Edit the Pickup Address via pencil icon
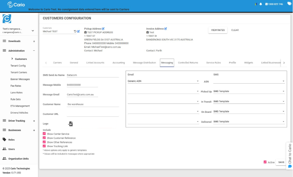293x177 pixels. (x=103, y=29)
